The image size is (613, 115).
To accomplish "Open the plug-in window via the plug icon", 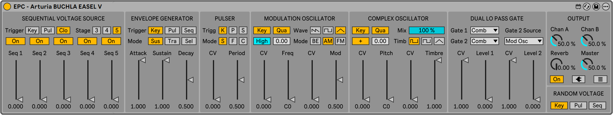I will tap(579, 79).
